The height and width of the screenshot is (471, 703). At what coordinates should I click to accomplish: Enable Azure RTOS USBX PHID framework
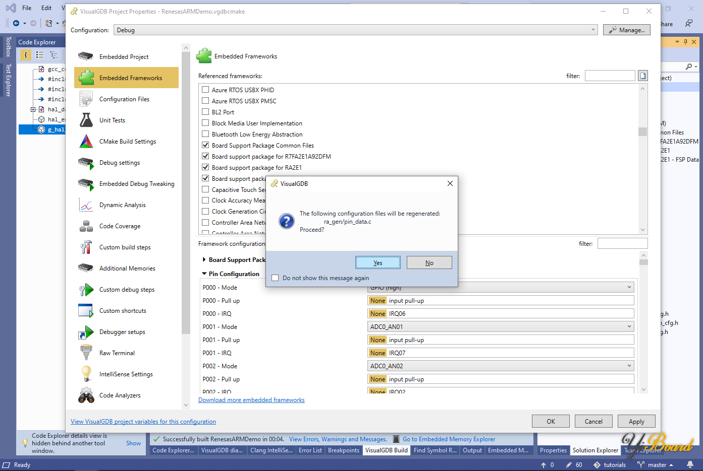coord(205,90)
